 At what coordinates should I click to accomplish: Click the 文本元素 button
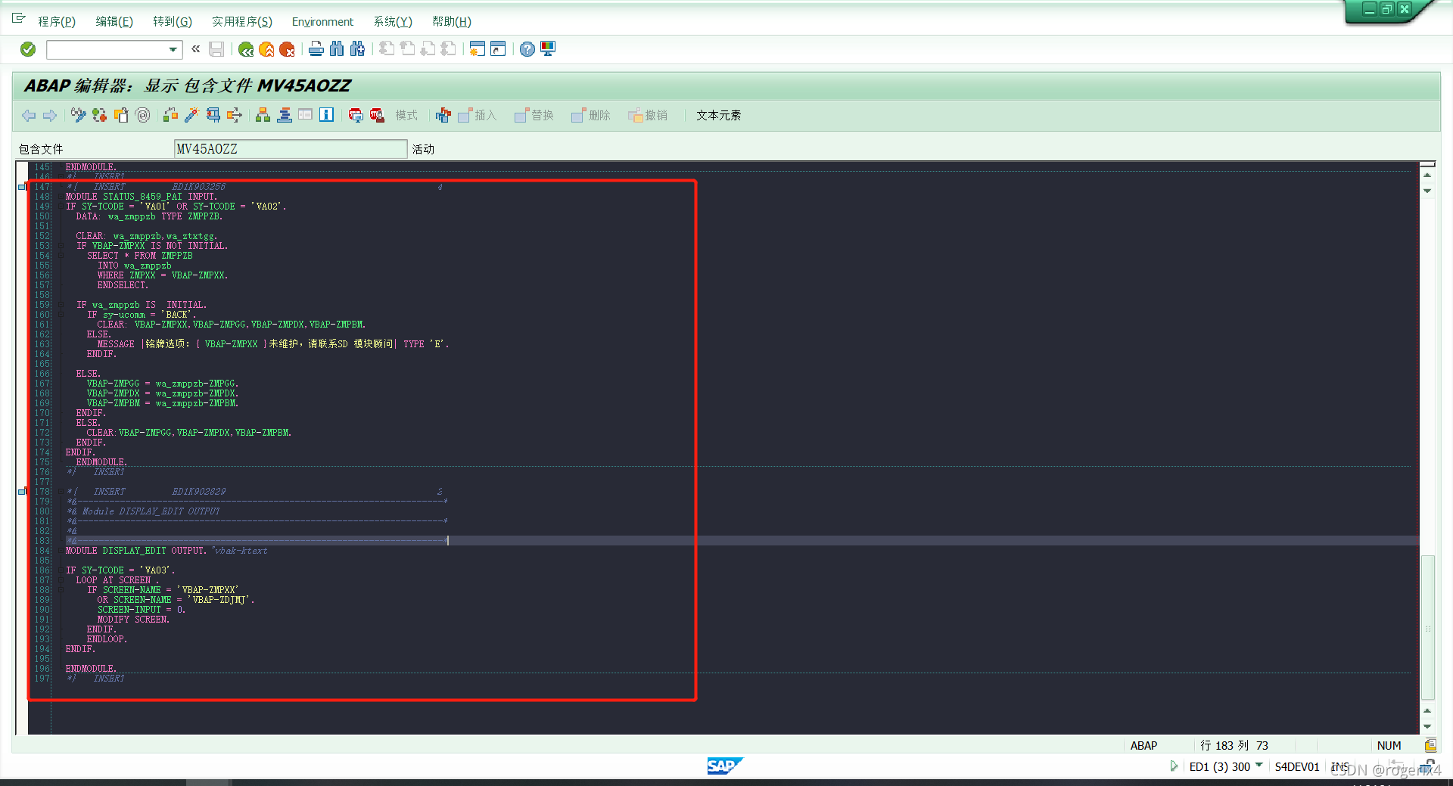(x=719, y=115)
